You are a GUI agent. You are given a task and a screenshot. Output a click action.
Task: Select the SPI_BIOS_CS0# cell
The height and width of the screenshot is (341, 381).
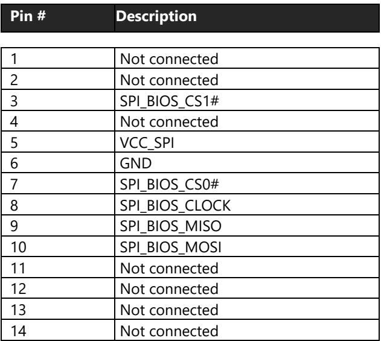247,183
